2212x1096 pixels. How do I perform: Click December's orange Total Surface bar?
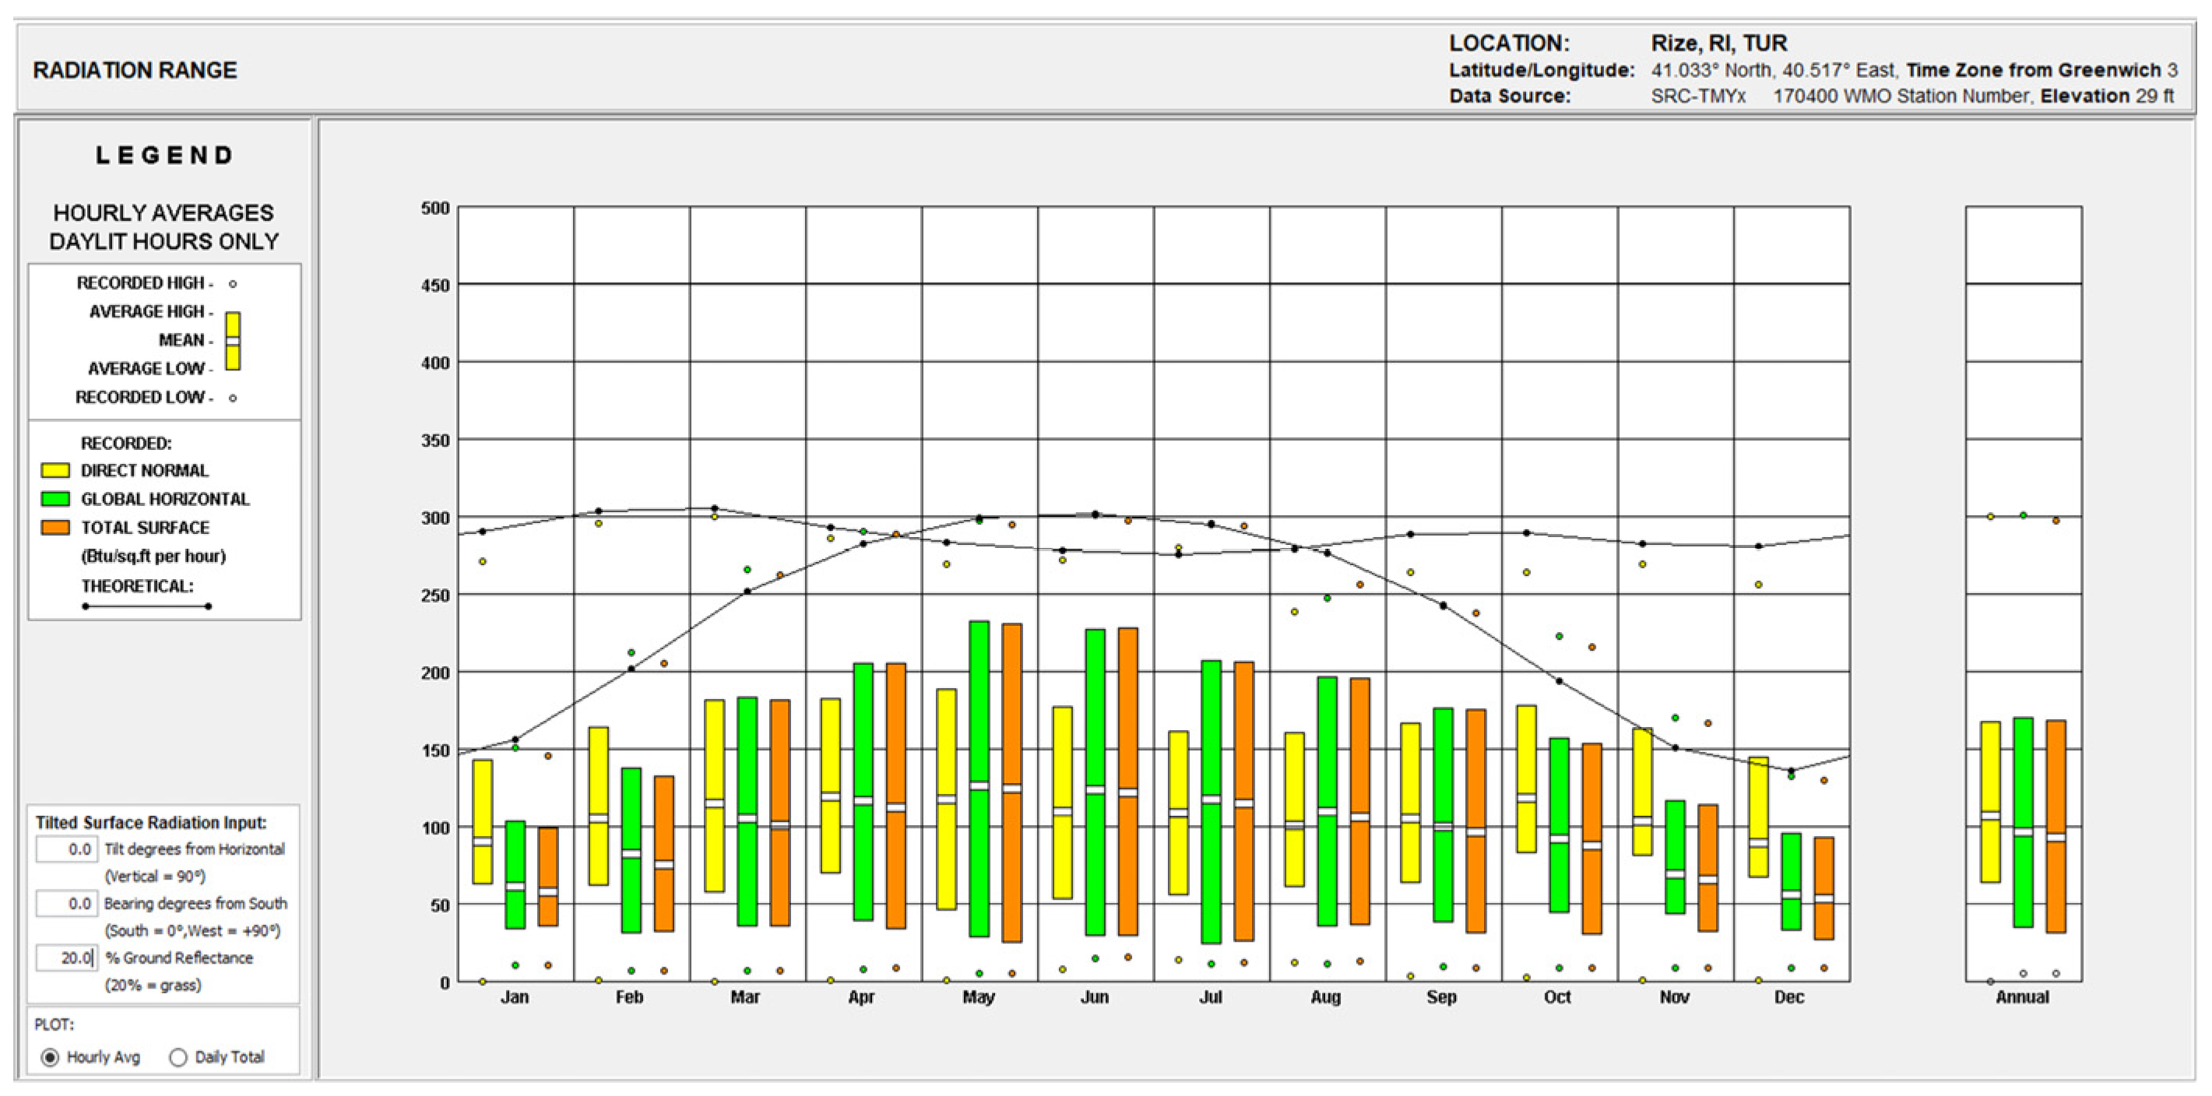click(1824, 867)
